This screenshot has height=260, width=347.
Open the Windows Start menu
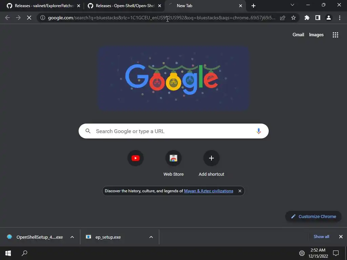click(x=8, y=253)
